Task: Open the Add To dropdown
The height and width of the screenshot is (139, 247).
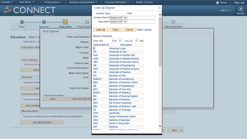Action: (x=225, y=10)
